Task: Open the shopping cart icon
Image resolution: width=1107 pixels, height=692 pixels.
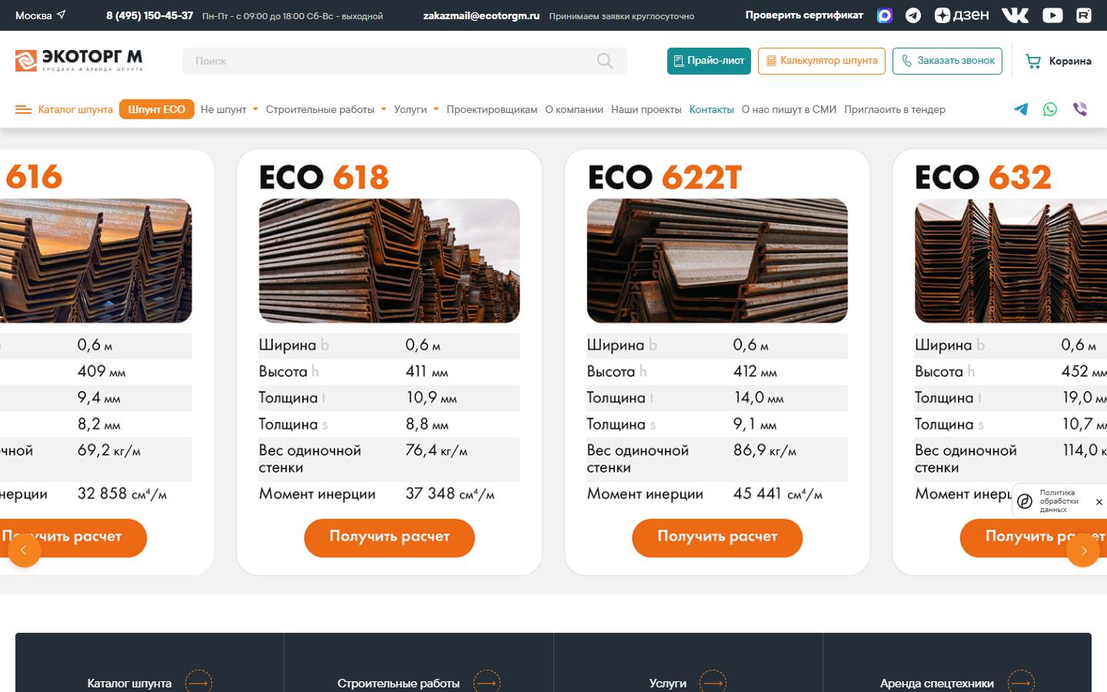Action: [1033, 61]
